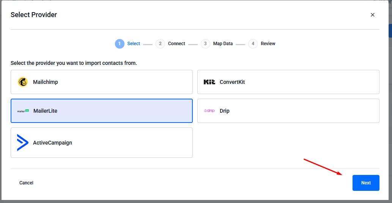Viewport: 392px width, 203px height.
Task: Go to step 3 Map Data
Action: tap(217, 44)
